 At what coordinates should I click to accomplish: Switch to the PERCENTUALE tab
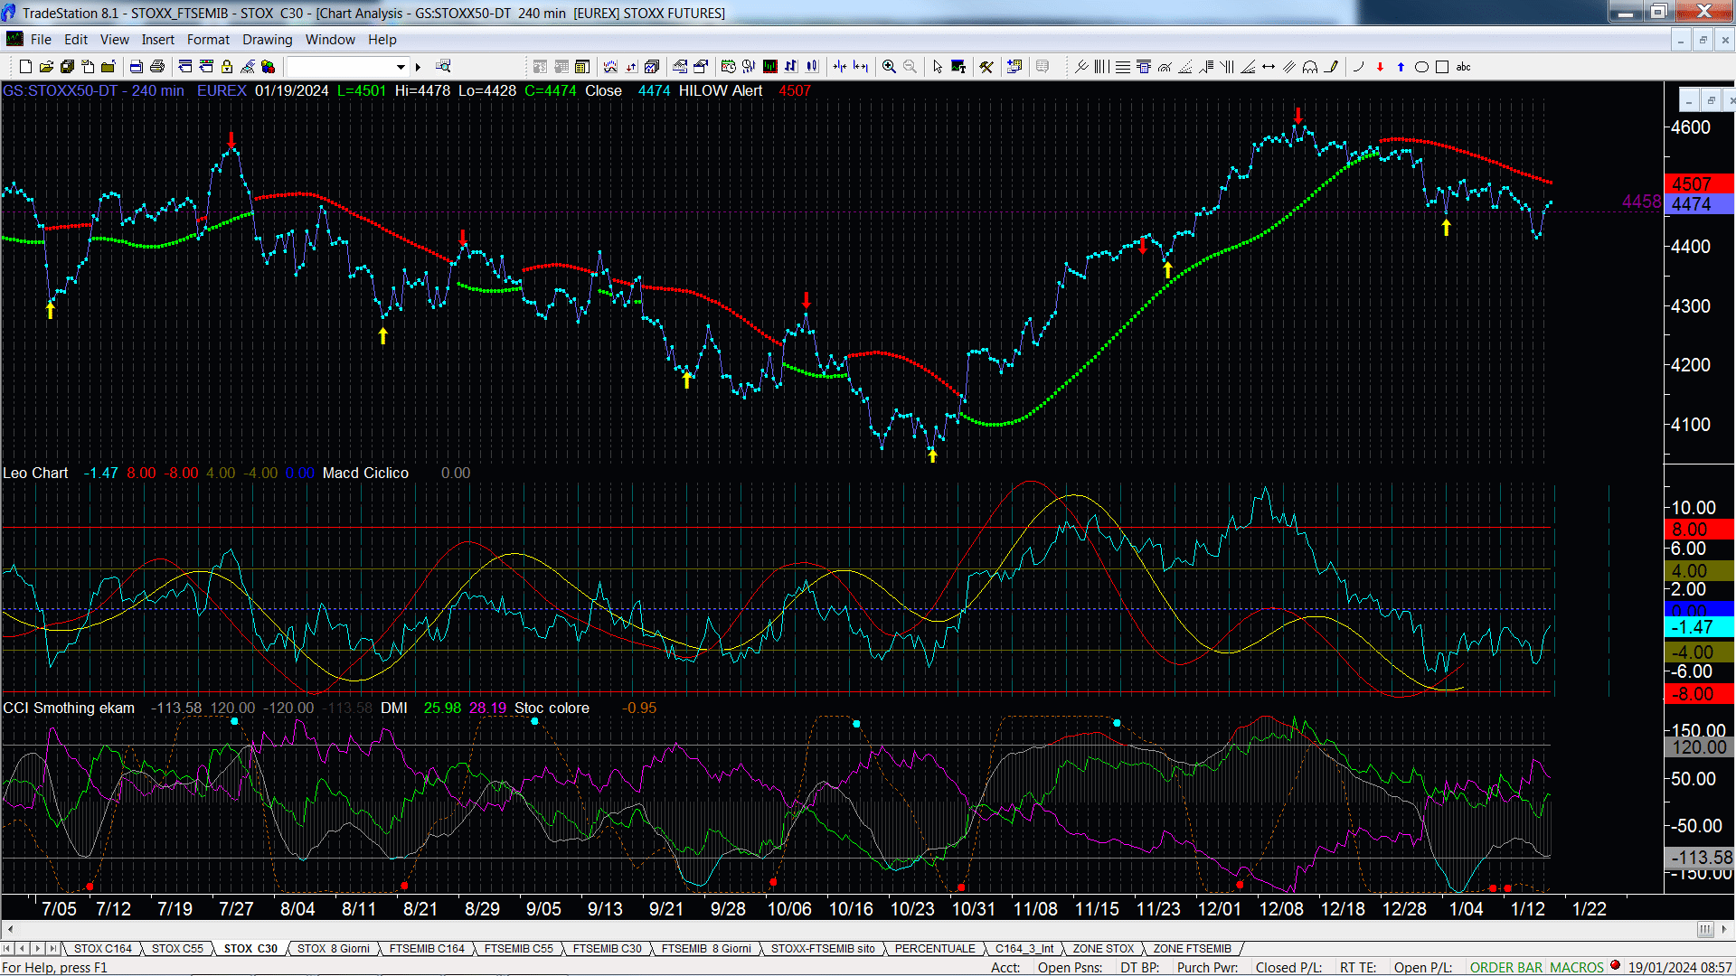point(935,949)
